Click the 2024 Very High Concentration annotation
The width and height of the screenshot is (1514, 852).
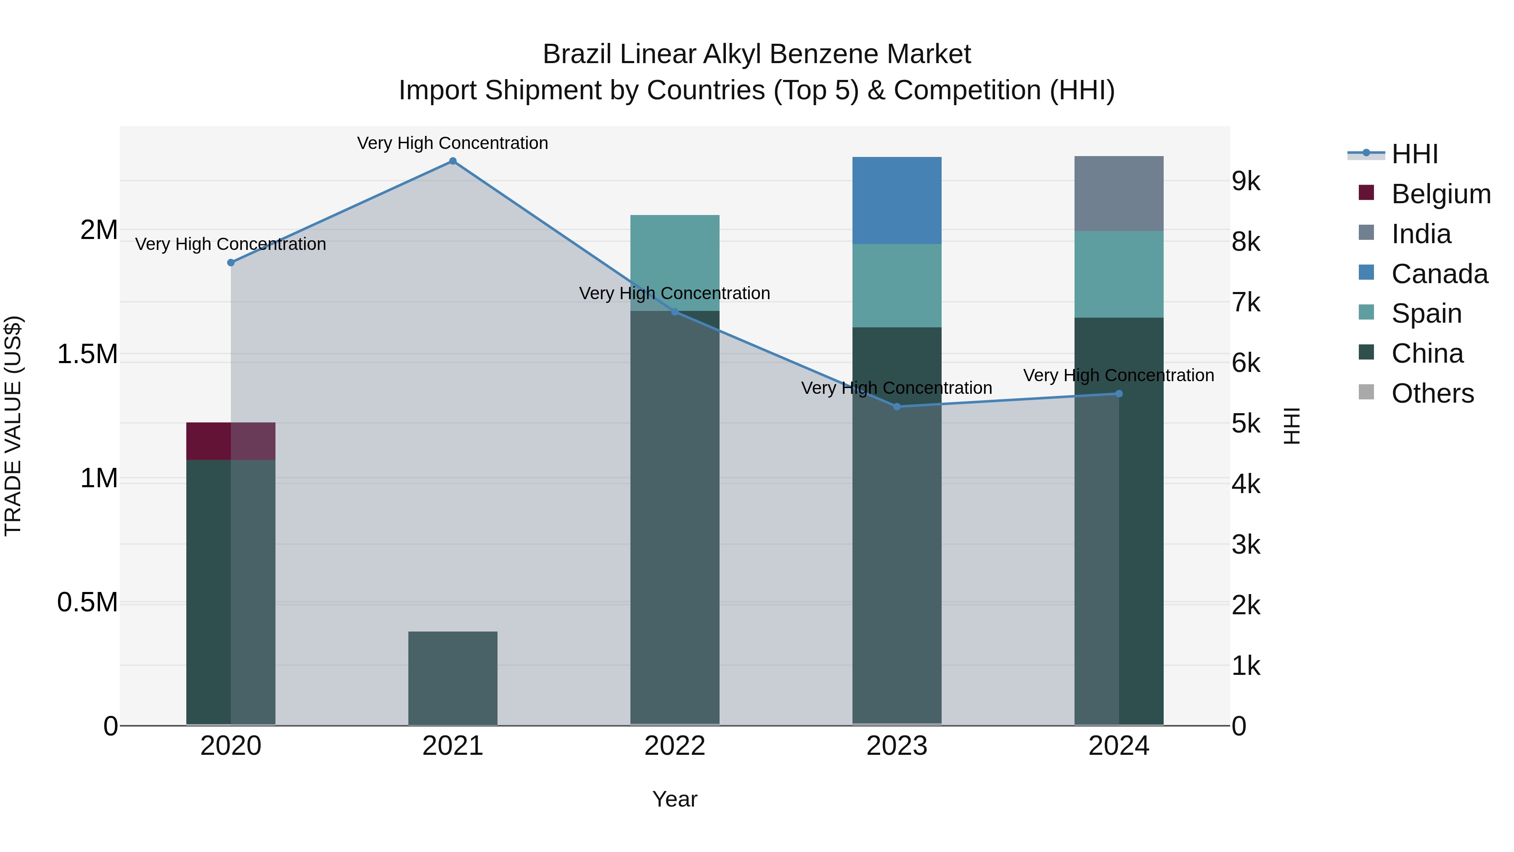click(x=1119, y=375)
